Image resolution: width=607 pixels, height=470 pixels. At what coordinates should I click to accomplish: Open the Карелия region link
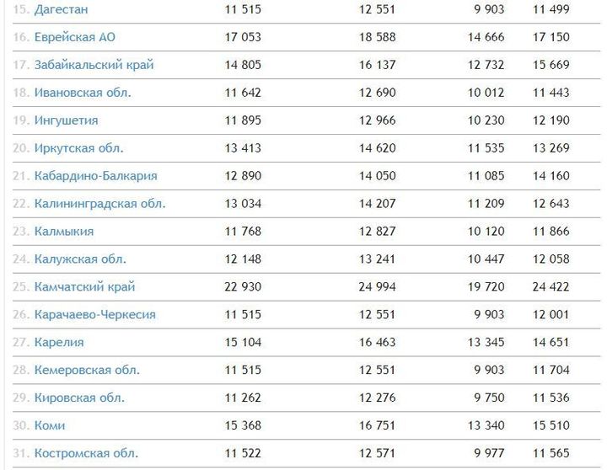tap(59, 342)
